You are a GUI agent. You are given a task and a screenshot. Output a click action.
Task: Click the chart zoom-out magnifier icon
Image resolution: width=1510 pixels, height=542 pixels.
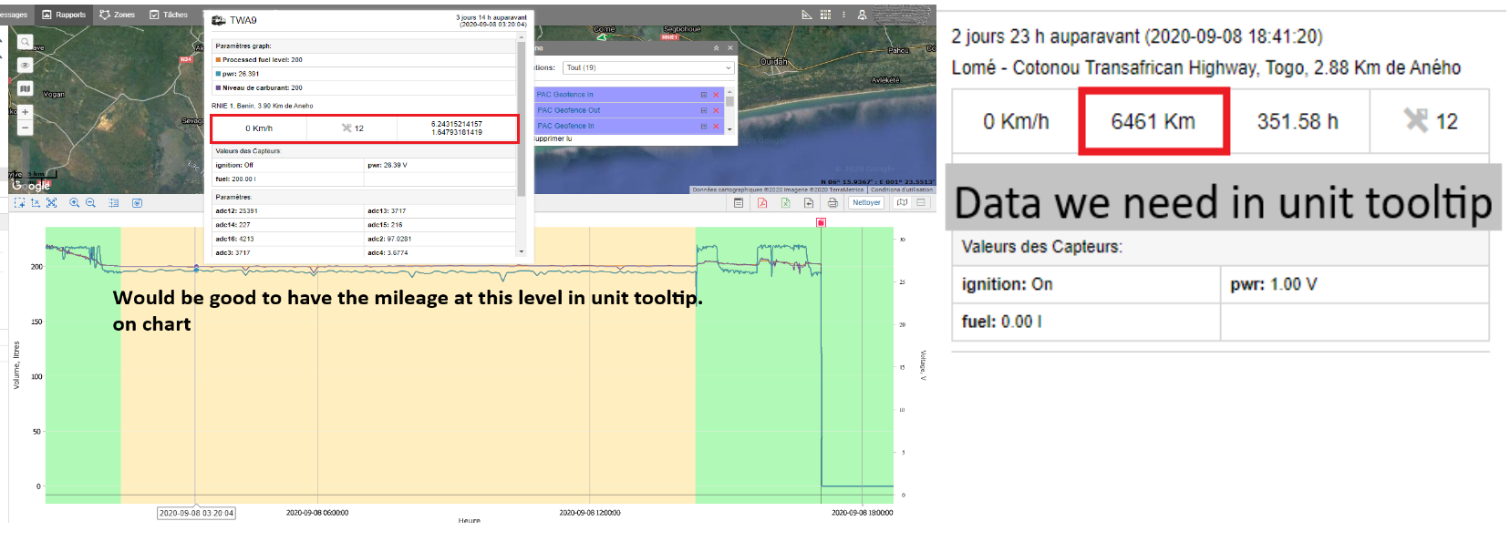coord(90,203)
